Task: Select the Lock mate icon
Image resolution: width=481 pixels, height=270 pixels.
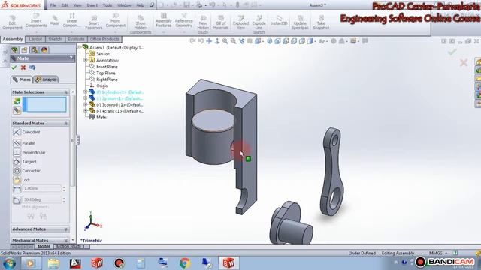Action: click(x=17, y=180)
